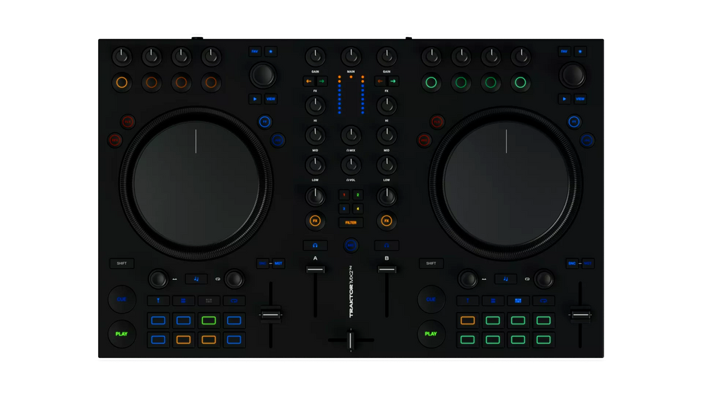
Task: Click the right deck's orange performance pad
Action: coord(468,320)
